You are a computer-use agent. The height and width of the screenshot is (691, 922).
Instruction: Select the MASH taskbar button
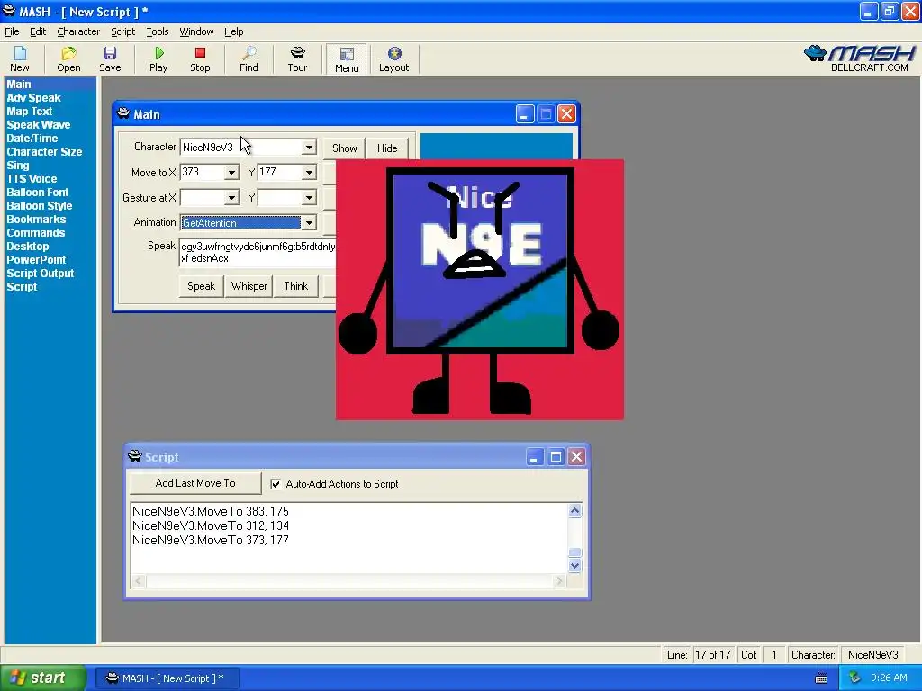[x=167, y=678]
